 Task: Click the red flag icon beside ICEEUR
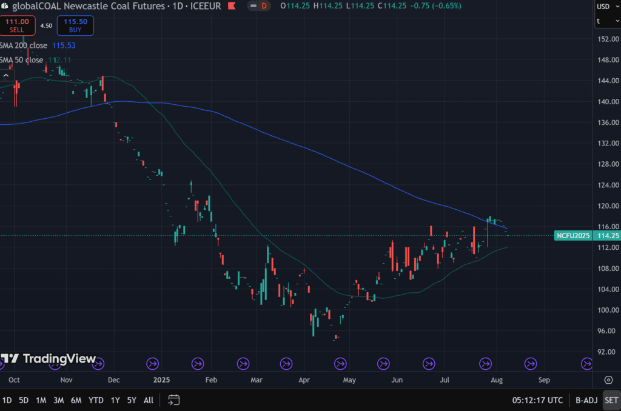coord(232,6)
